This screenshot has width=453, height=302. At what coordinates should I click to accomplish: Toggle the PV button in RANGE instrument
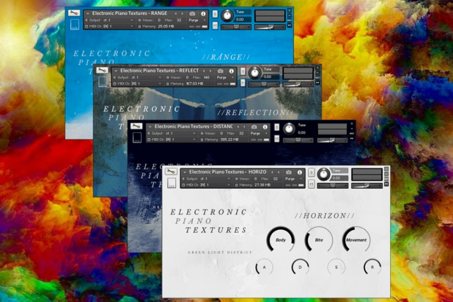point(289,26)
